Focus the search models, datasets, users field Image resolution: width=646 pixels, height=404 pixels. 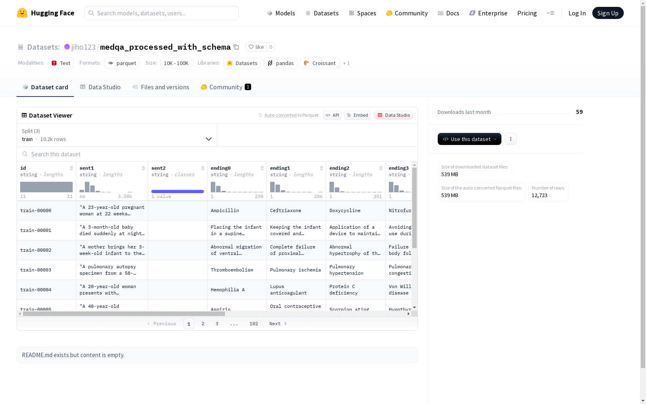pyautogui.click(x=161, y=13)
